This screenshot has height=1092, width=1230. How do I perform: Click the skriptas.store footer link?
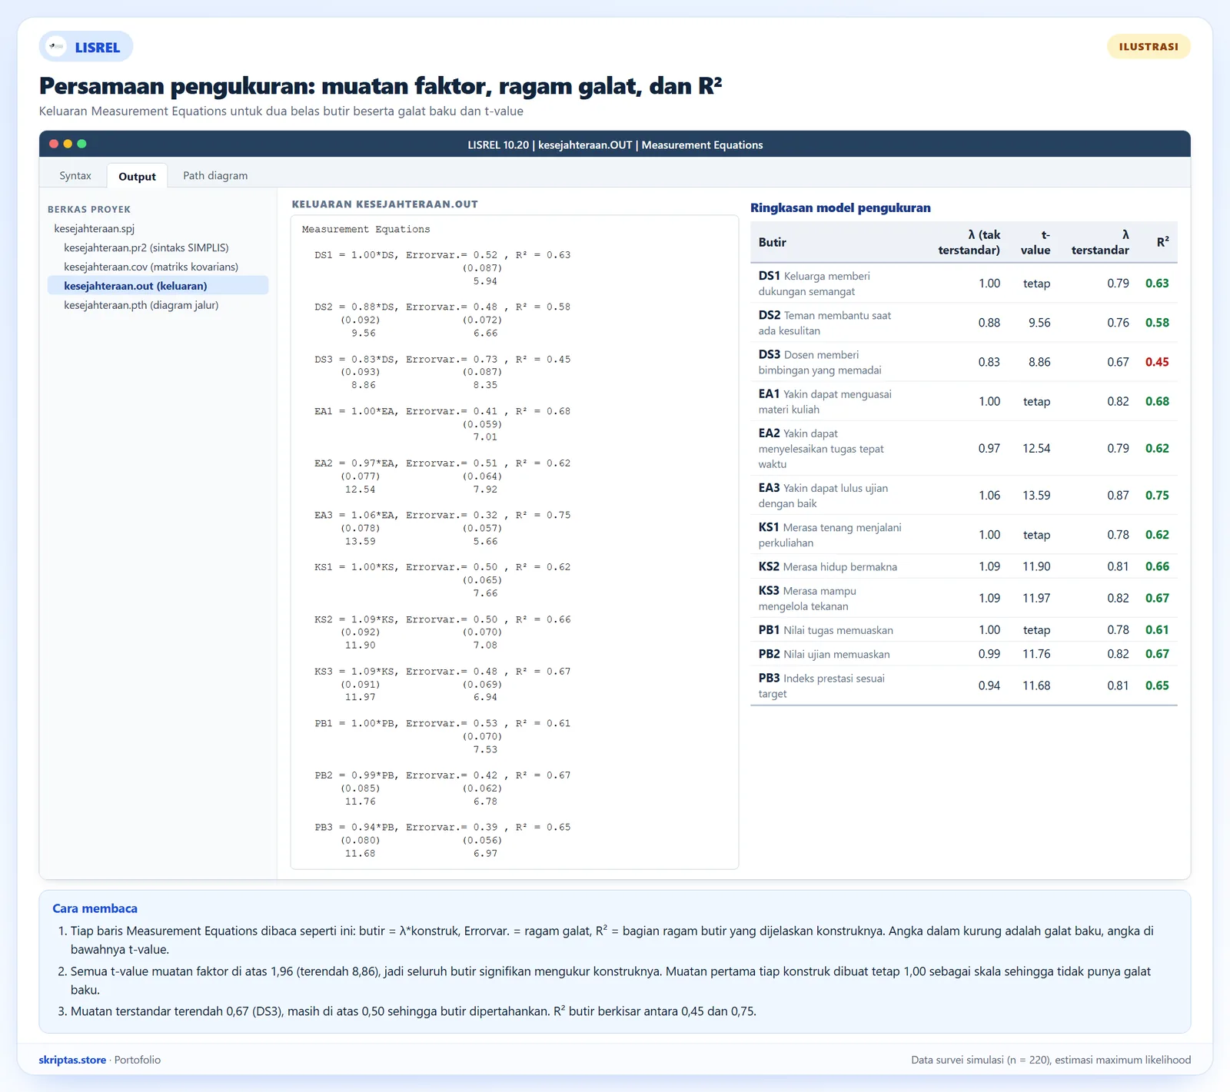point(72,1060)
